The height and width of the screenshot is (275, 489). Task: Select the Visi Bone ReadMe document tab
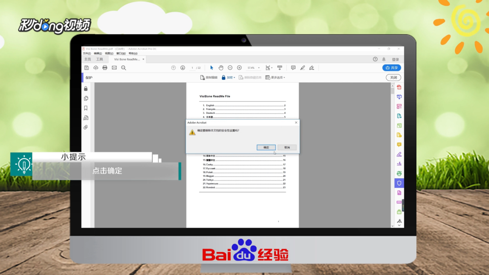(127, 59)
